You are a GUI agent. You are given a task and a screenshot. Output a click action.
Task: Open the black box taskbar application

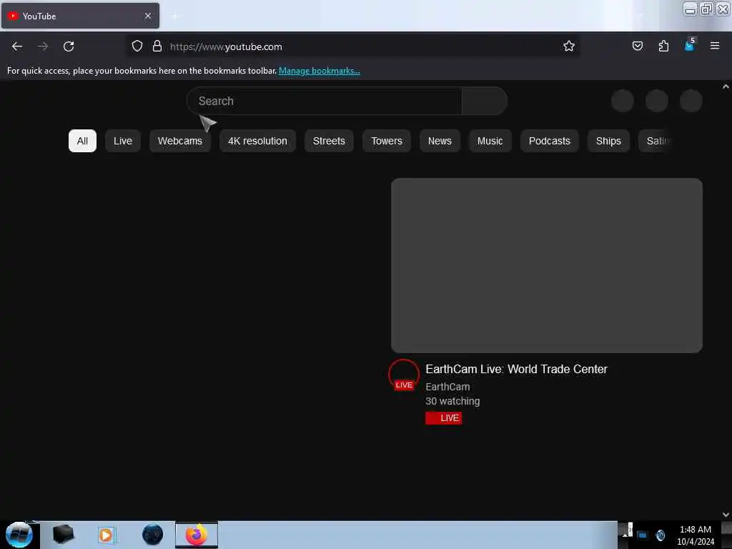pos(63,535)
